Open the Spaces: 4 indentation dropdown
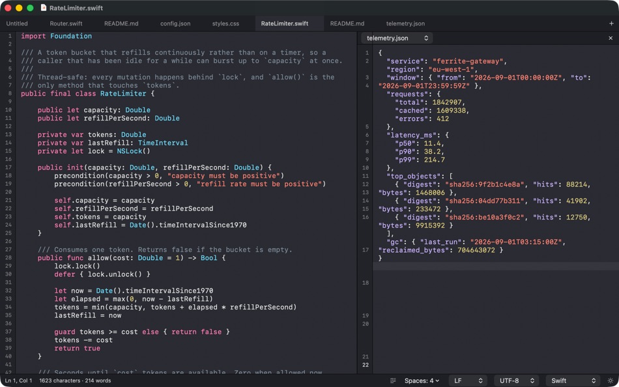 tap(422, 380)
